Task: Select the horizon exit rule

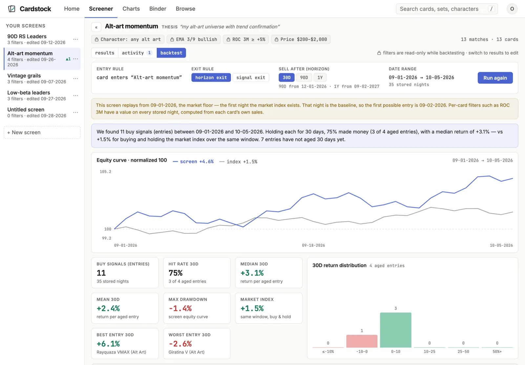Action: click(211, 78)
